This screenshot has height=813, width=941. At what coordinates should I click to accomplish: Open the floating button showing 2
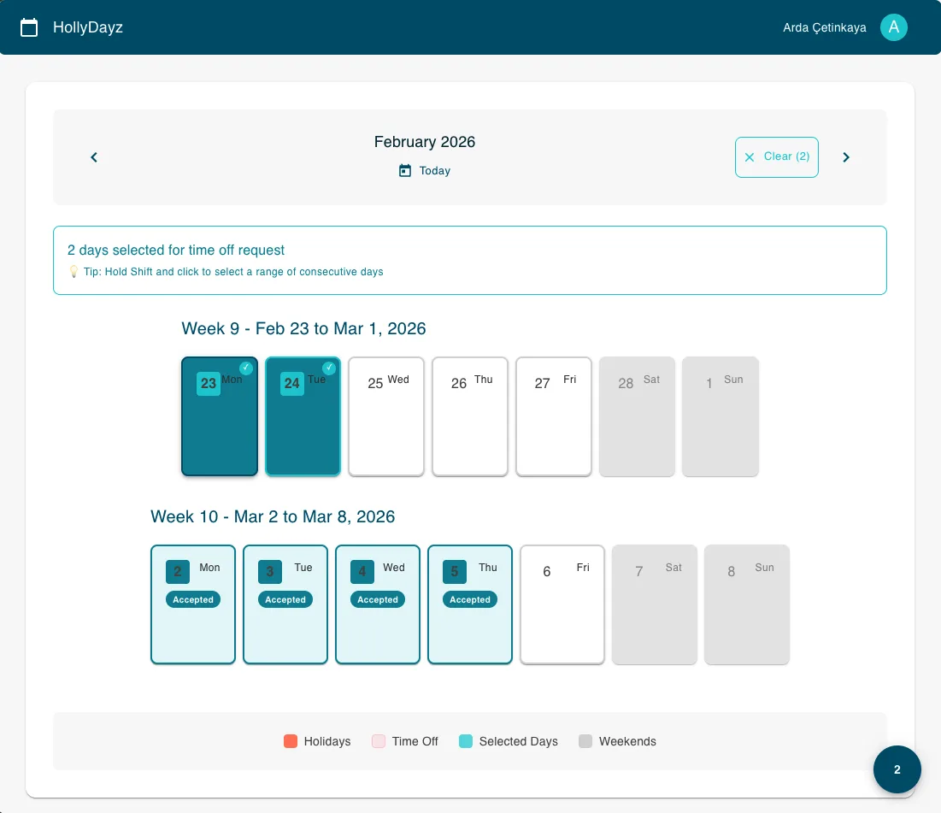pos(897,769)
